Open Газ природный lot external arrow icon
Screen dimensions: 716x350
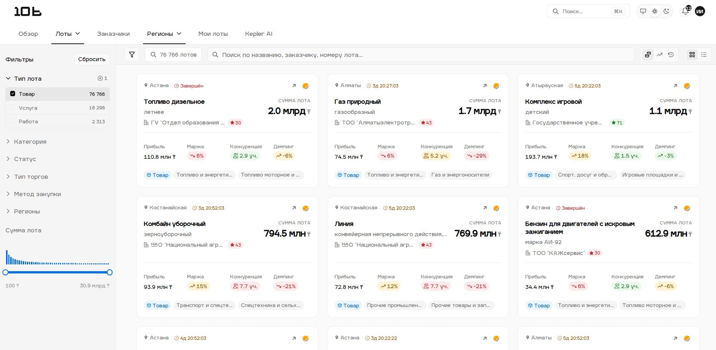pos(485,86)
